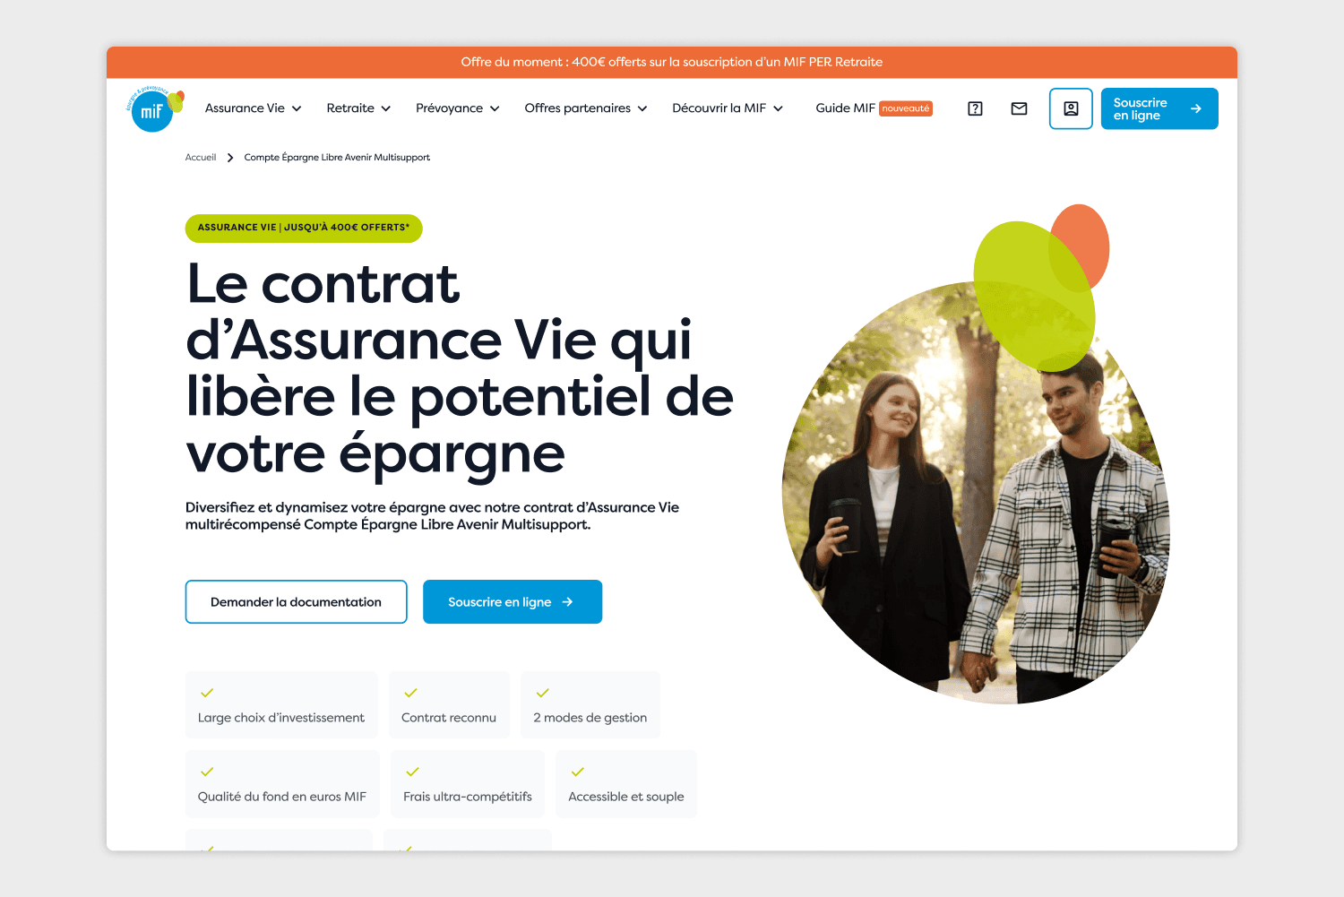Open the Guide MIF nouveauté link

(x=874, y=108)
